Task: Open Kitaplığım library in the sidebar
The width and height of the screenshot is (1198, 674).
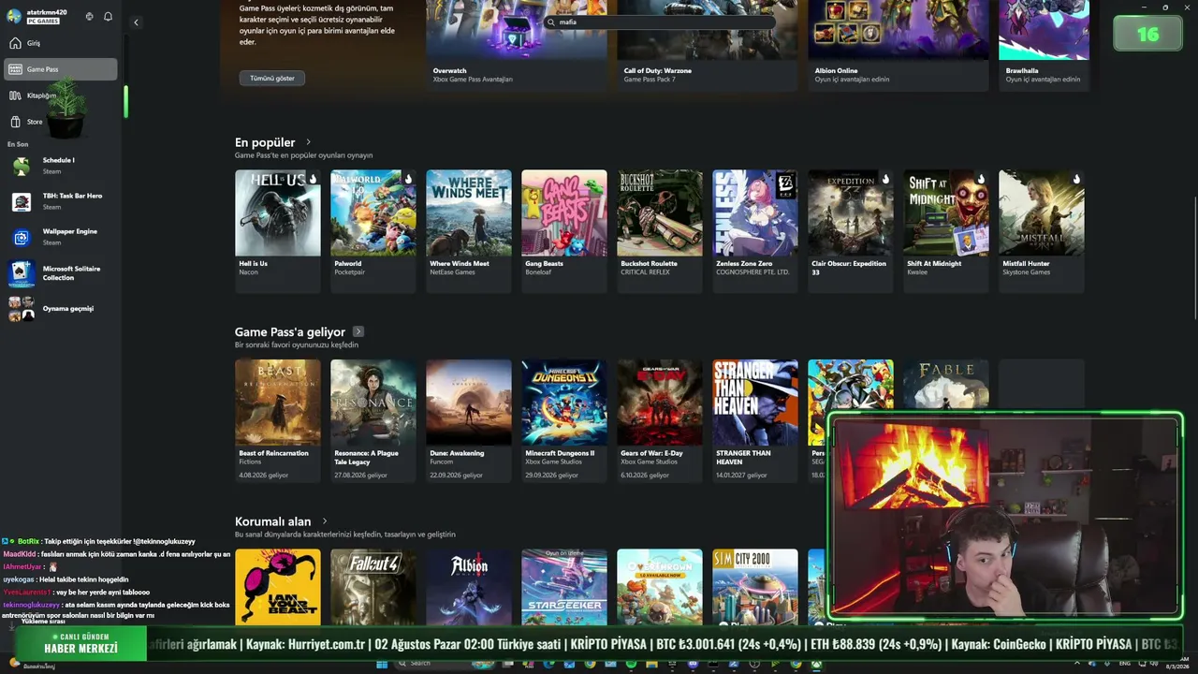Action: pyautogui.click(x=61, y=95)
